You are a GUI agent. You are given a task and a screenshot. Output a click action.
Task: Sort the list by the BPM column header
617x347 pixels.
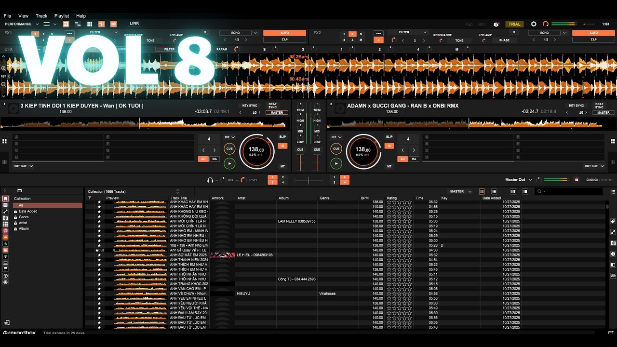pyautogui.click(x=364, y=198)
